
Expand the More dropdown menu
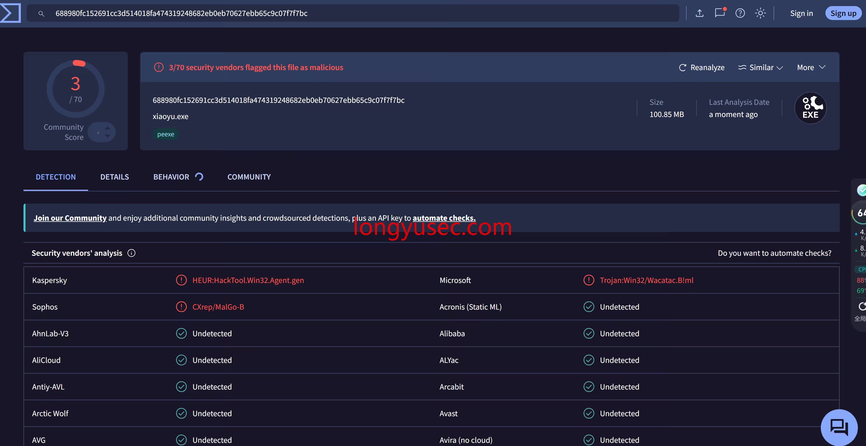tap(811, 67)
